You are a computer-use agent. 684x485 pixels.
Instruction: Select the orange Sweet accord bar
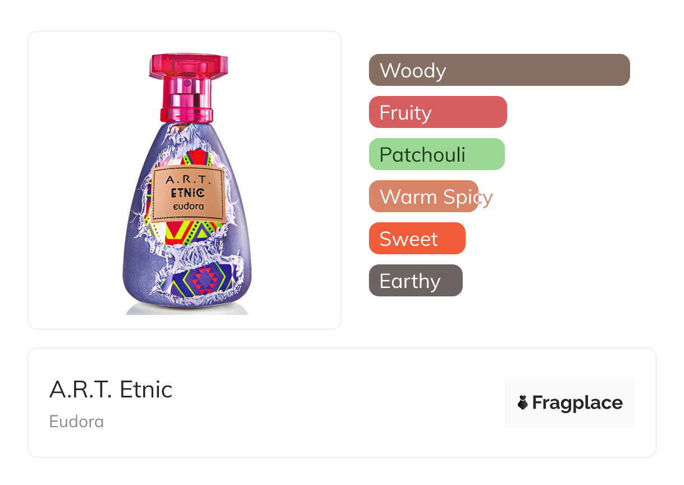pyautogui.click(x=417, y=239)
